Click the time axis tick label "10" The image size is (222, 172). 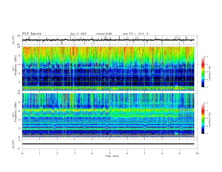click(x=197, y=153)
